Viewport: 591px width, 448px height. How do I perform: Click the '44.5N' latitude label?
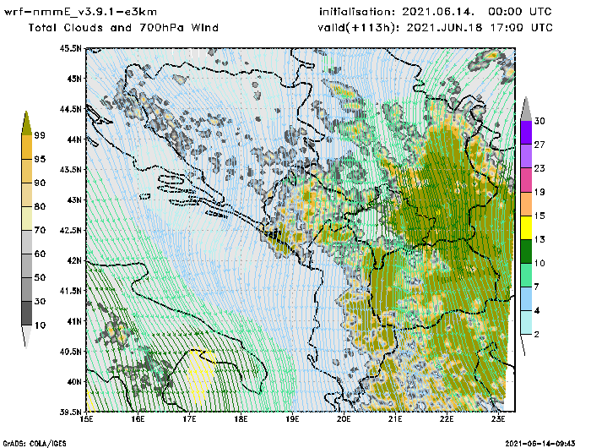pyautogui.click(x=70, y=109)
